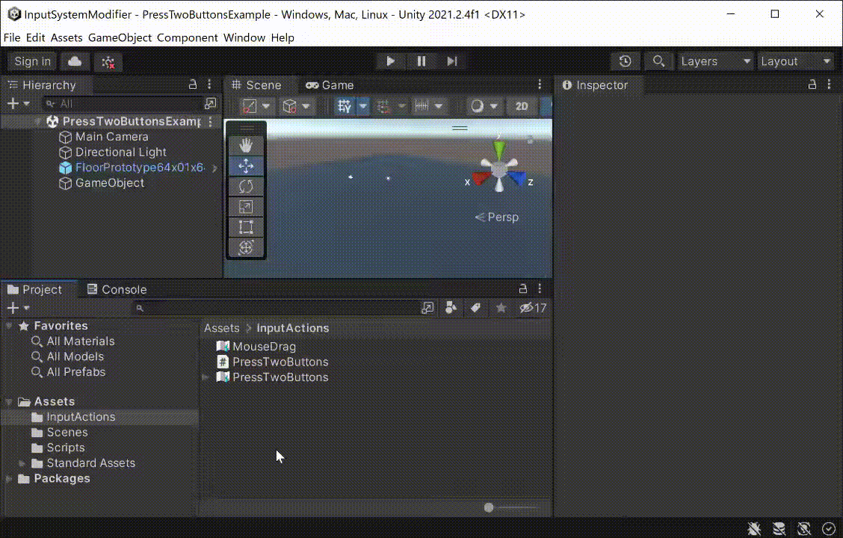This screenshot has height=538, width=843.
Task: Open PressTwoButtonsExample scene options menu
Action: point(210,122)
